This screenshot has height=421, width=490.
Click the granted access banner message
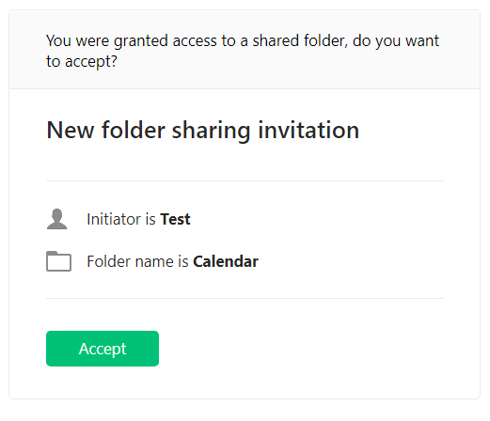tap(243, 51)
